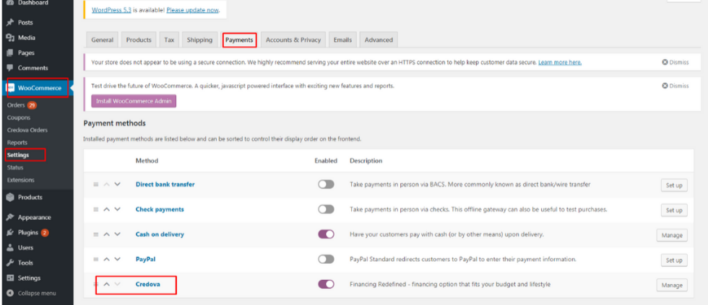Click the Orders count badge 29
This screenshot has width=708, height=305.
(x=32, y=105)
